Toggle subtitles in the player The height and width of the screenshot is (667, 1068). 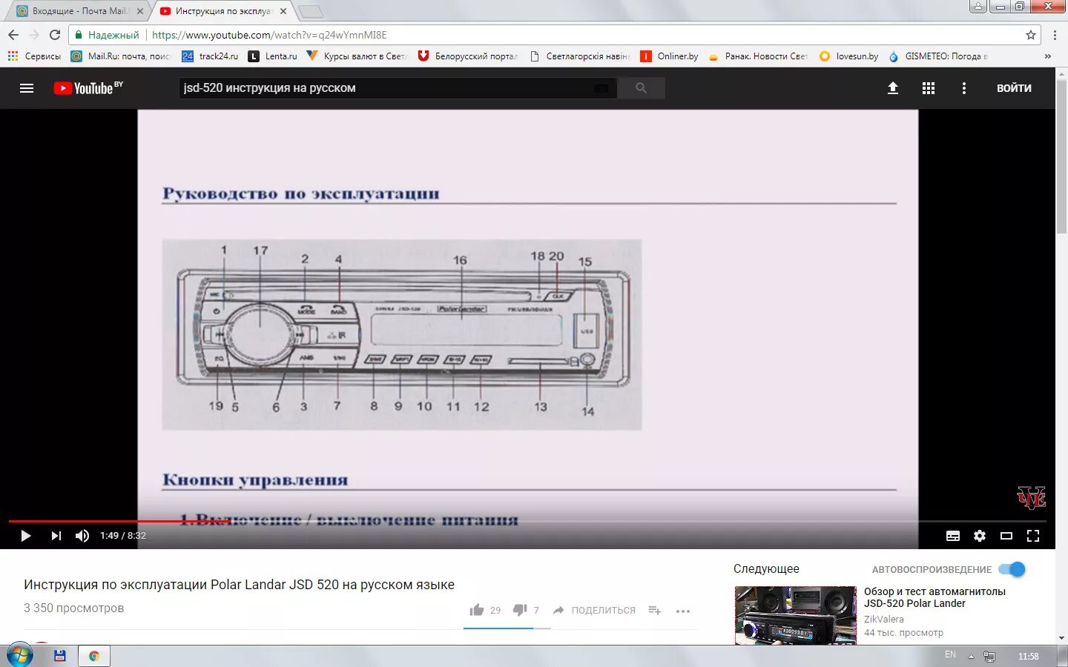(953, 536)
